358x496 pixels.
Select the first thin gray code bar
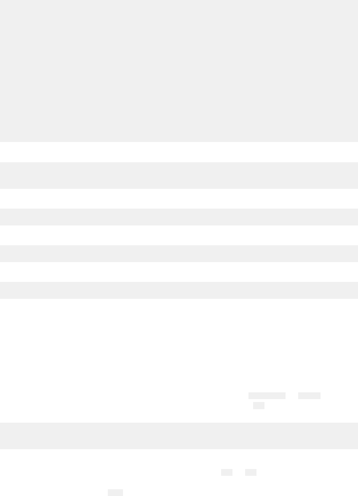179,217
